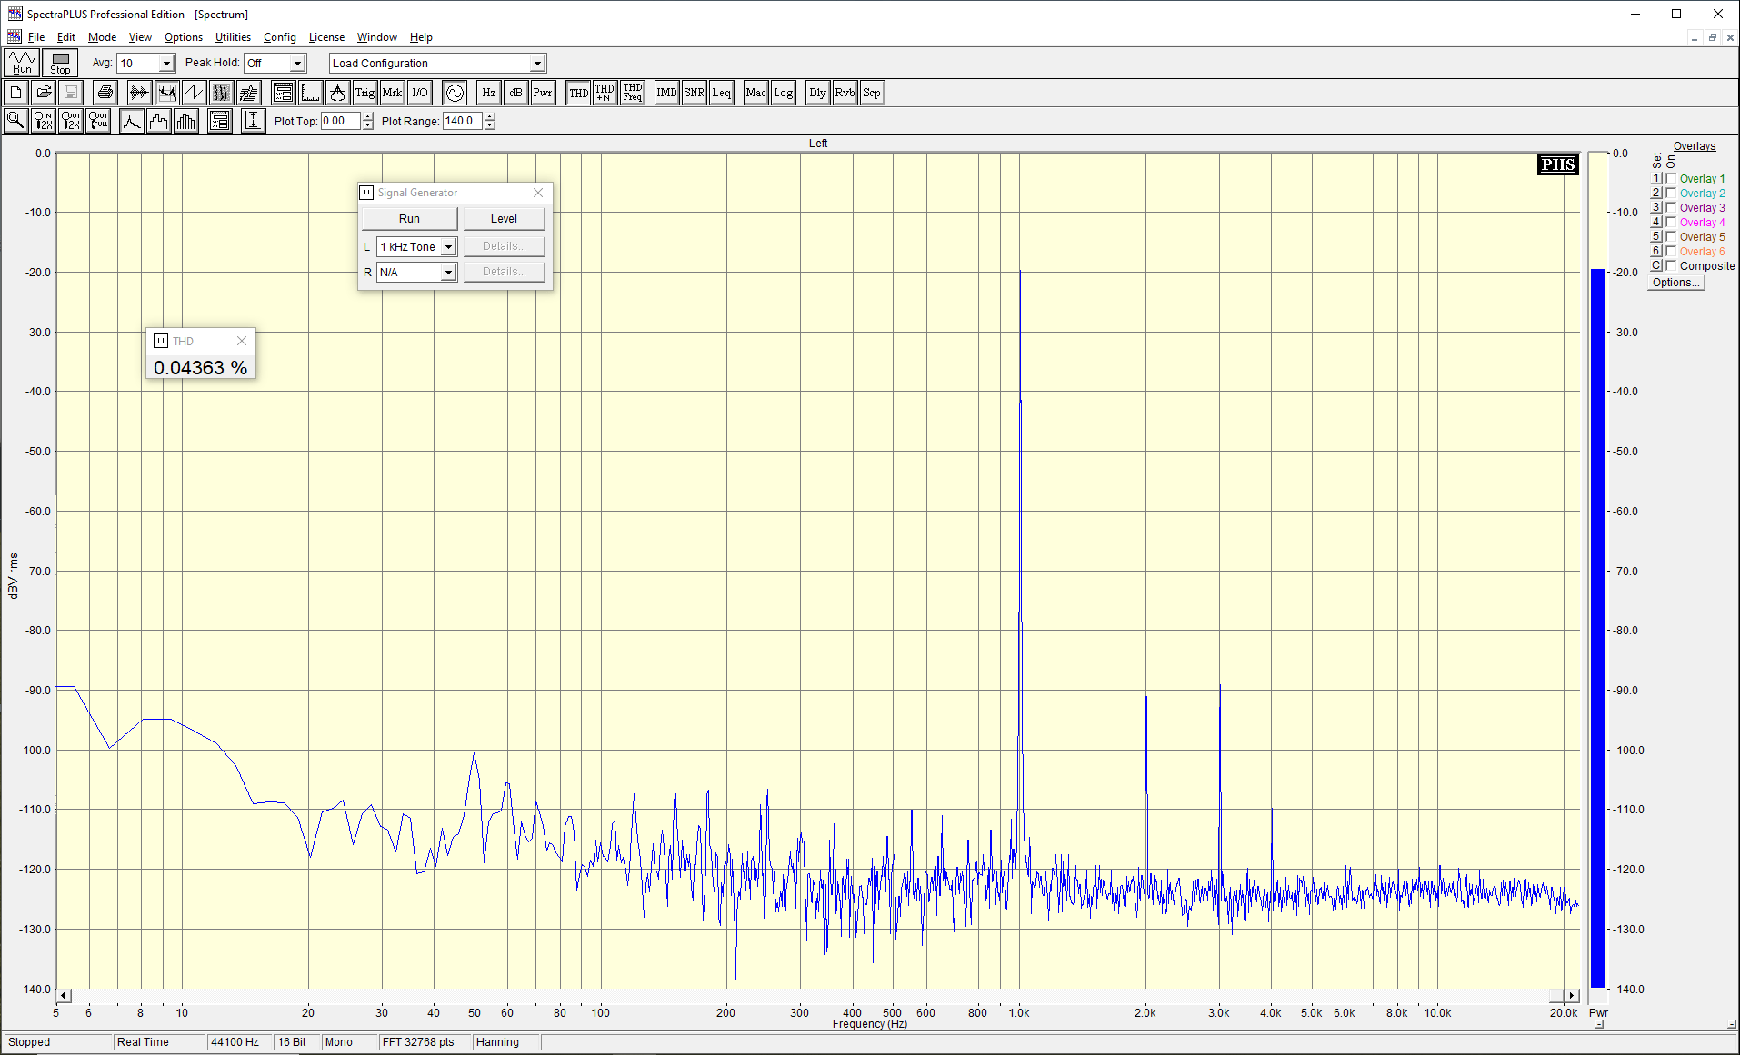
Task: Open the Peak Hold dropdown
Action: (297, 64)
